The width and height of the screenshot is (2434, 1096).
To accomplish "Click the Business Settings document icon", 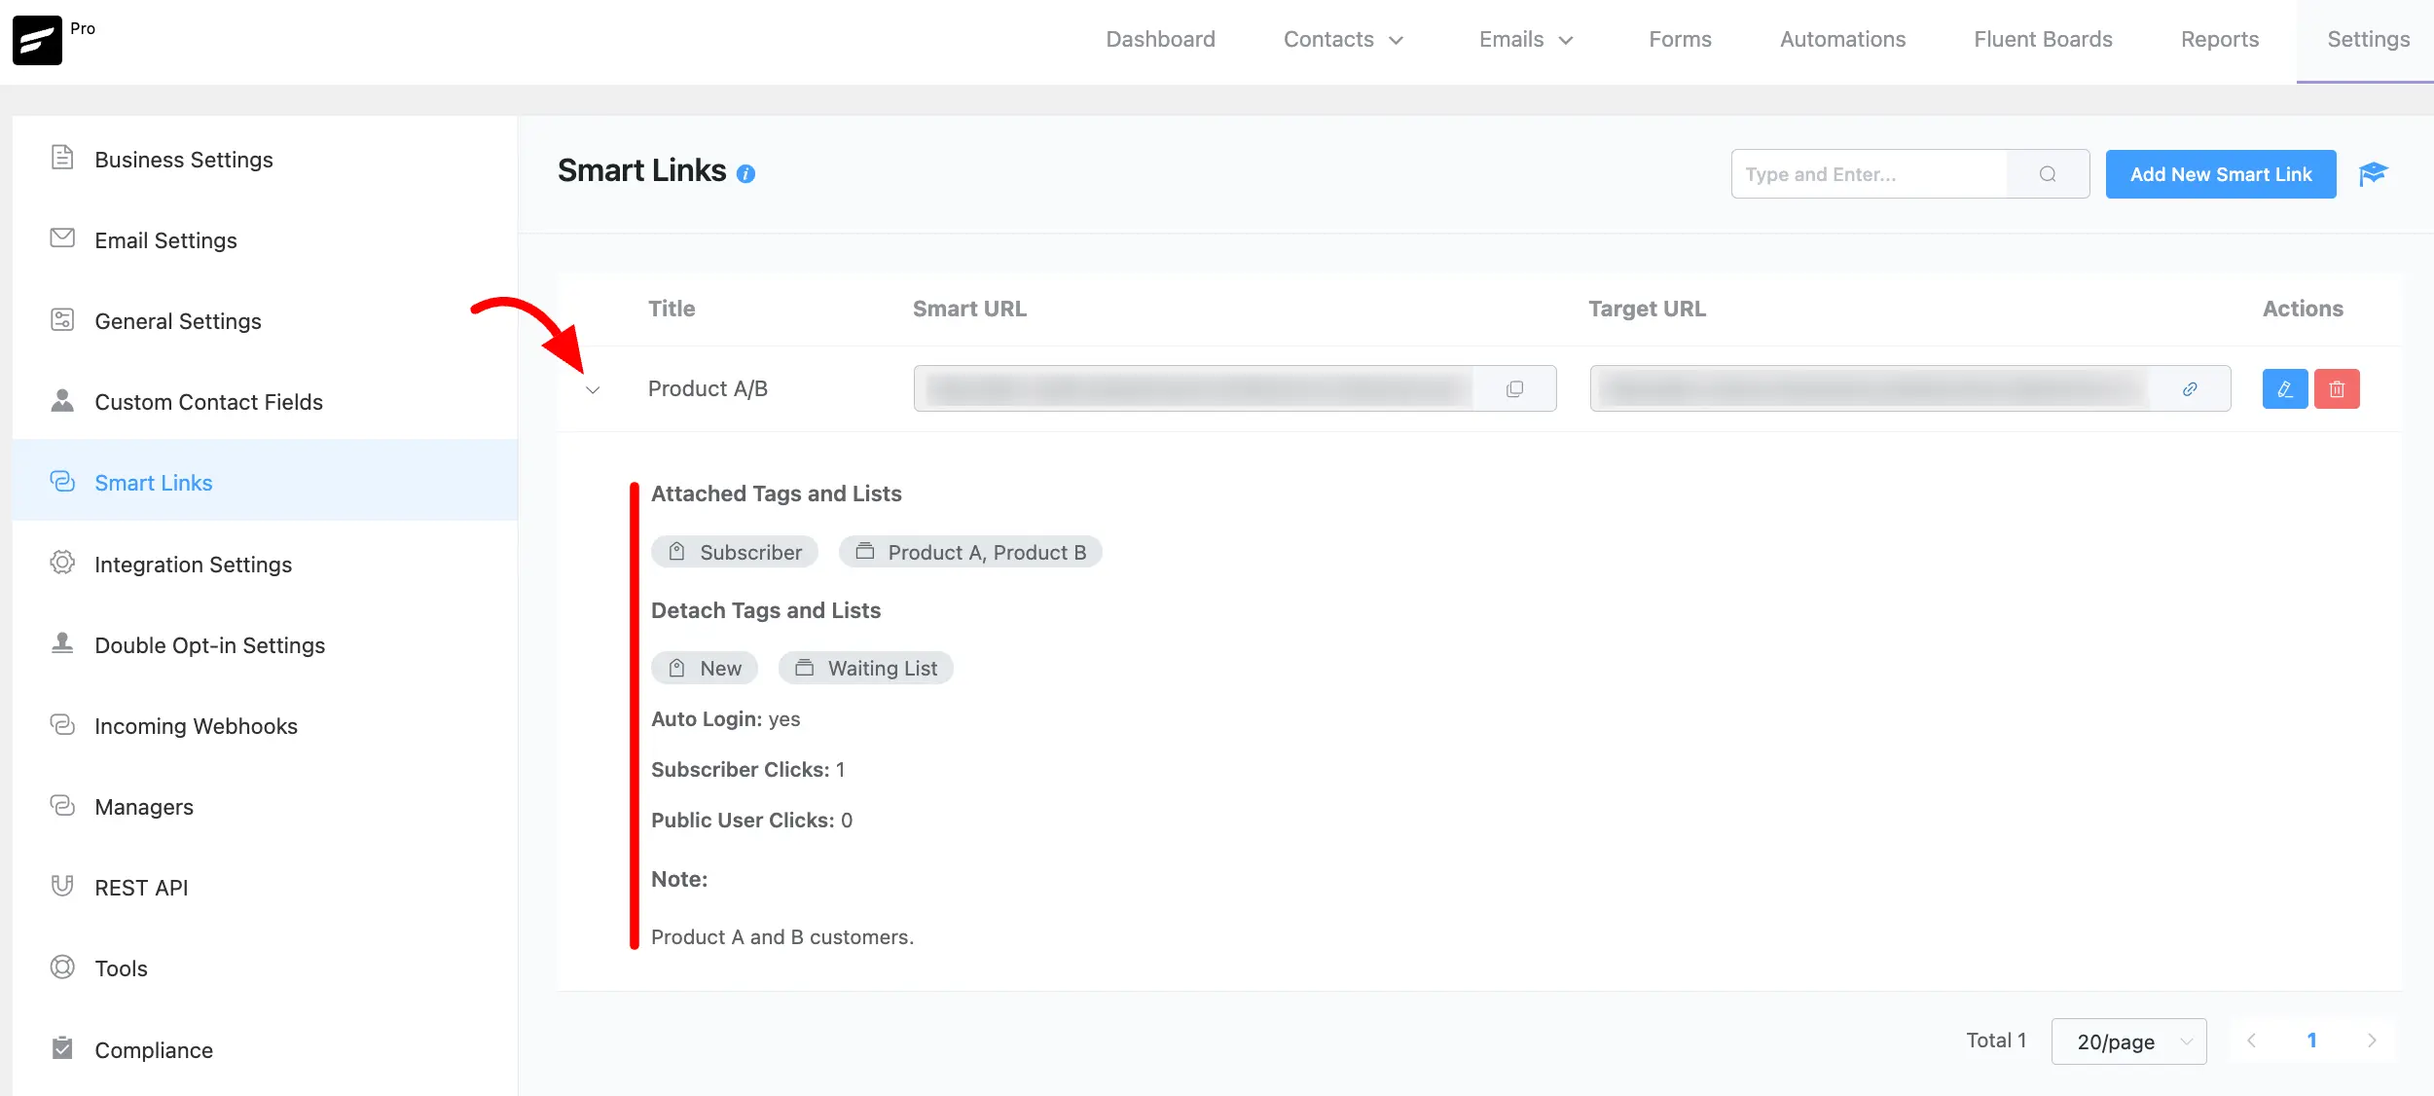I will tap(62, 158).
